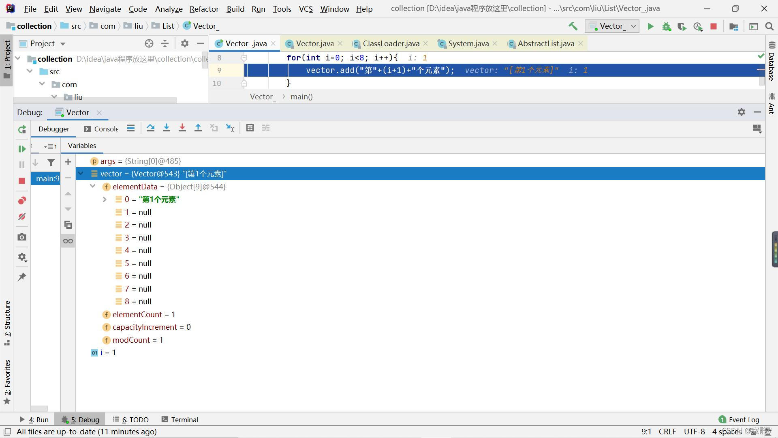Open View Breakpoints icon

(22, 200)
